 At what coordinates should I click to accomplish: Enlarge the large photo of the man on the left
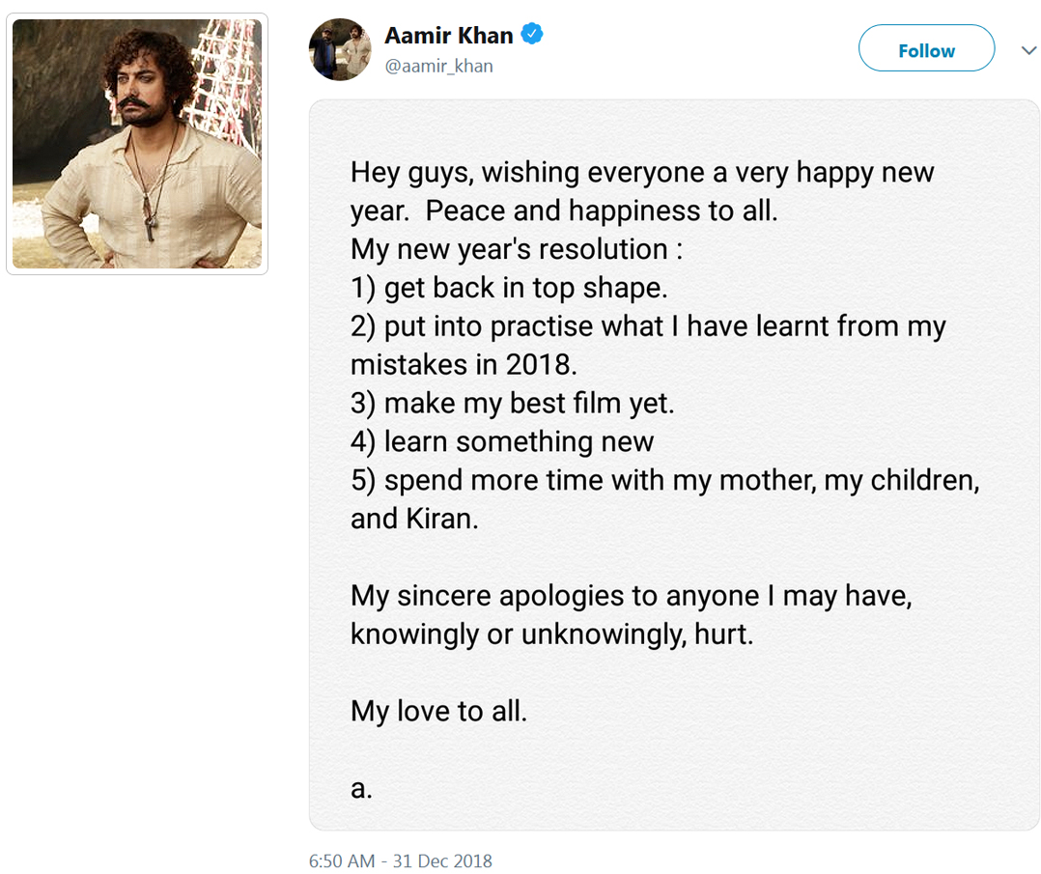(137, 144)
